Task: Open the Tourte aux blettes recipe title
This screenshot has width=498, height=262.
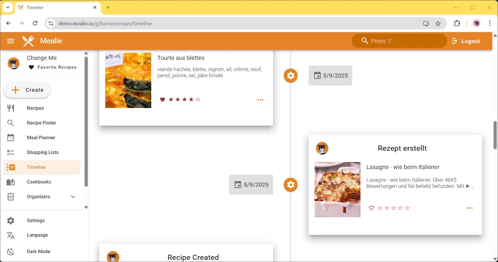Action: [x=181, y=58]
